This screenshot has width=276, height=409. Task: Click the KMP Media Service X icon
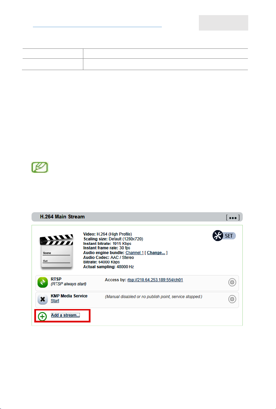click(x=43, y=299)
